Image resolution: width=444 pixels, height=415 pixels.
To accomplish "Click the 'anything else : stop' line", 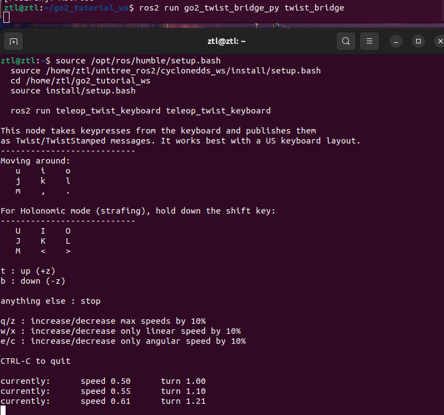I will [51, 301].
